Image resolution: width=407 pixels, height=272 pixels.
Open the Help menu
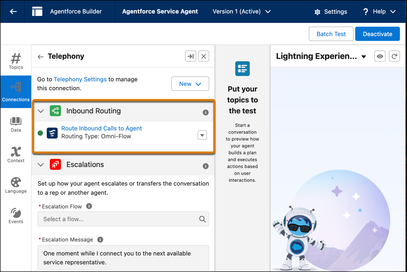(379, 11)
